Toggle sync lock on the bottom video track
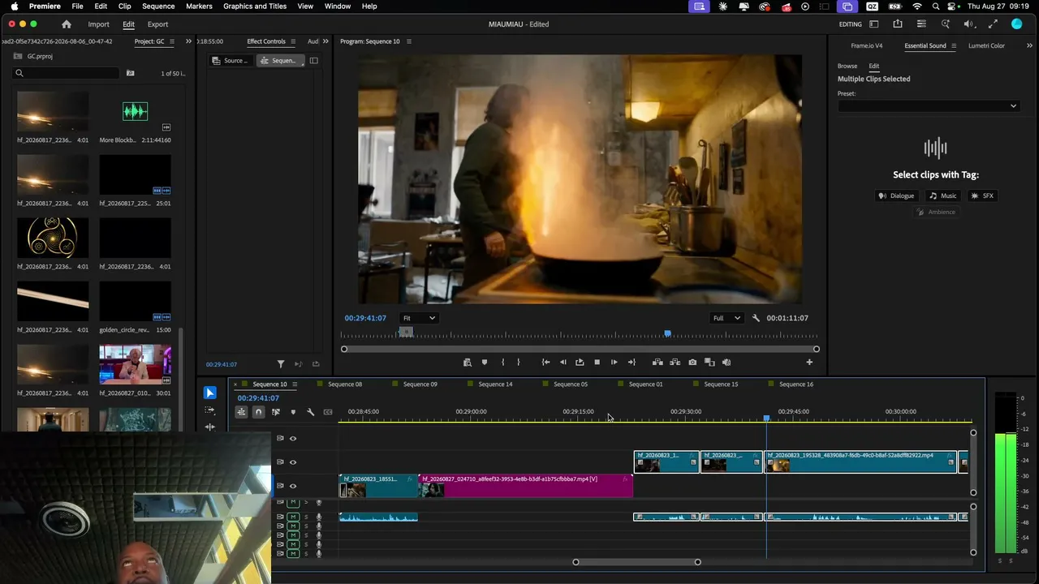This screenshot has width=1039, height=584. [x=280, y=486]
